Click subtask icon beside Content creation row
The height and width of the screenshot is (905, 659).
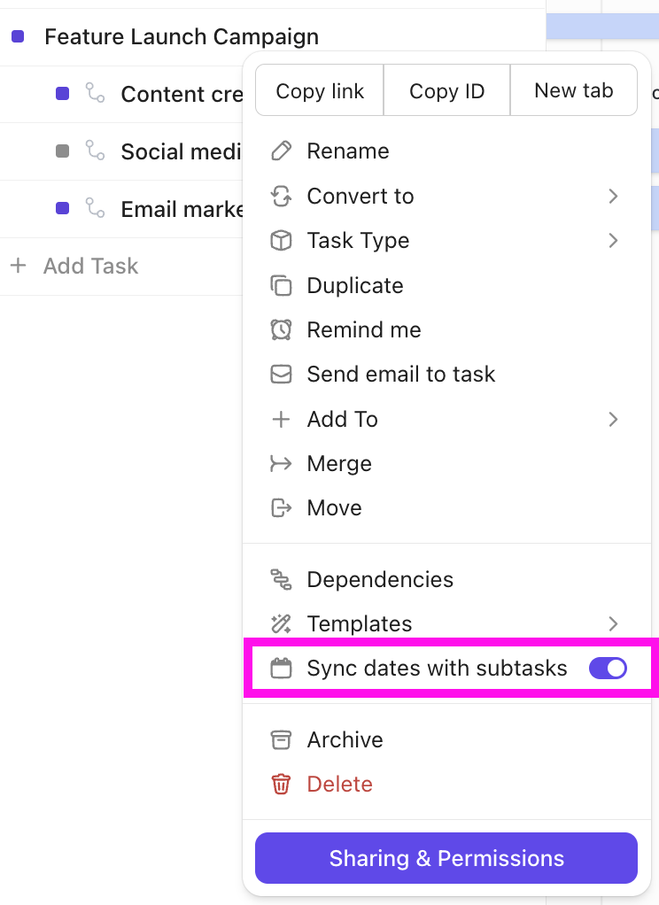96,93
